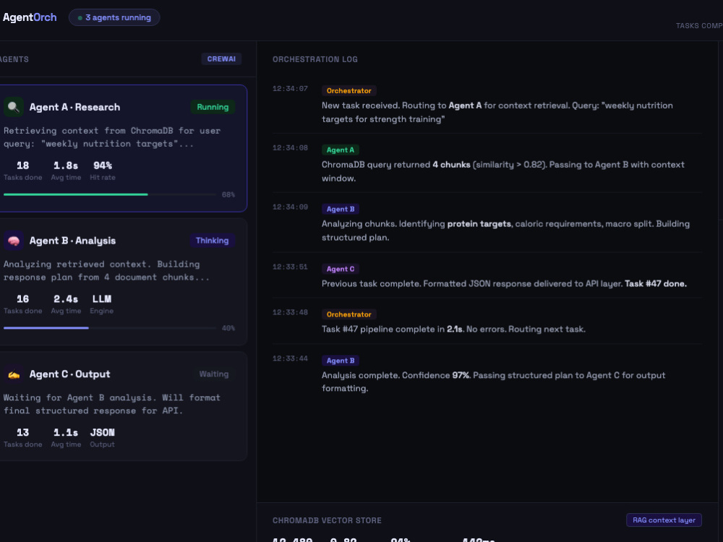Click the log message 'Analyzing chunks. Identifying protein targets'
Viewport: 723px width, 542px height.
(506, 231)
